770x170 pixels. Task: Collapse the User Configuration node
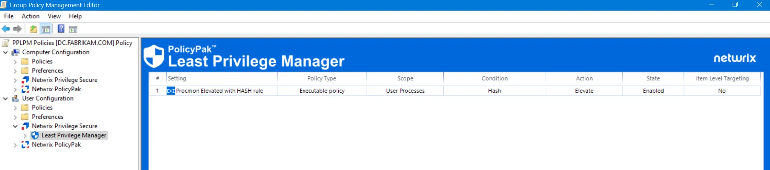tap(5, 99)
